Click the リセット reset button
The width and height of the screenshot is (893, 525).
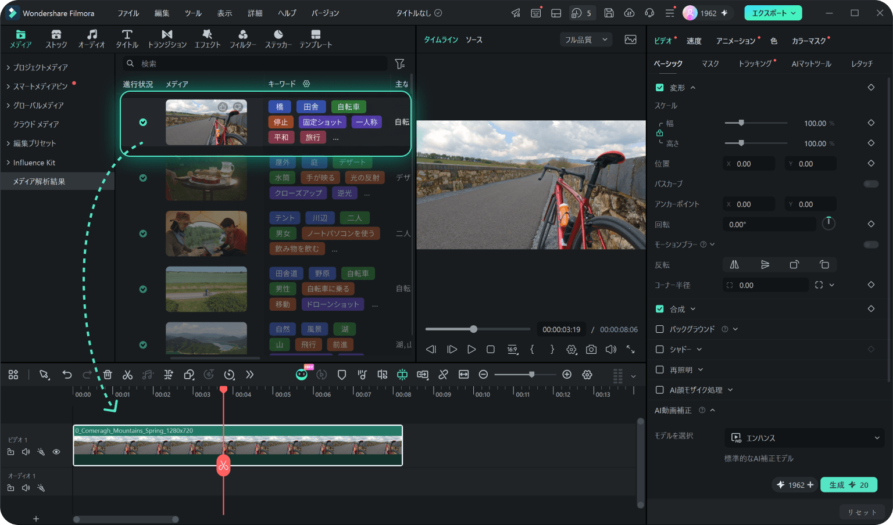[862, 512]
